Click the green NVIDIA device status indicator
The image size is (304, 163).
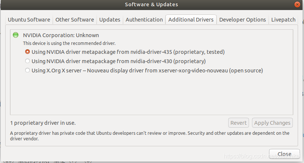click(x=16, y=35)
